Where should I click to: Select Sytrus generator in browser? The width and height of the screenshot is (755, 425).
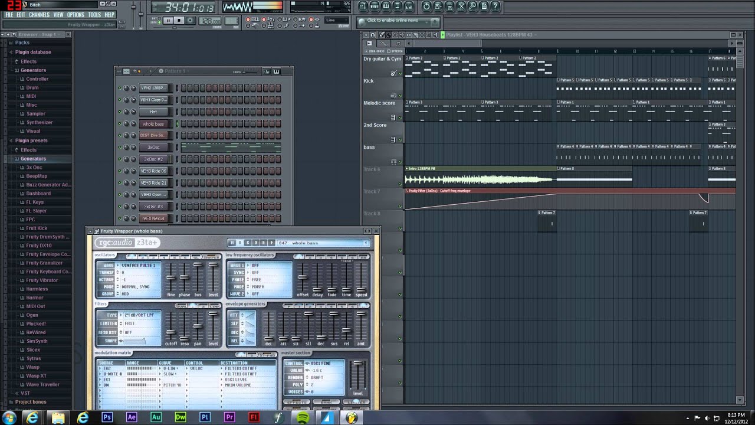click(34, 358)
